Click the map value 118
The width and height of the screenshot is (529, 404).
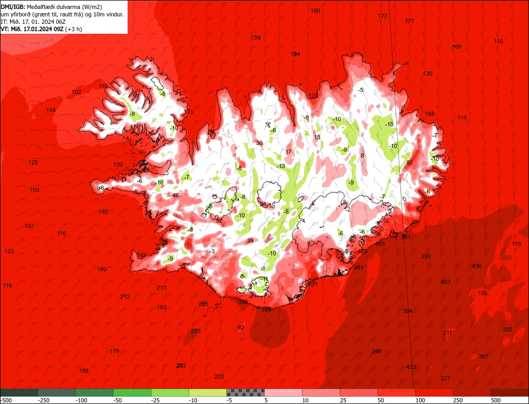[7, 286]
